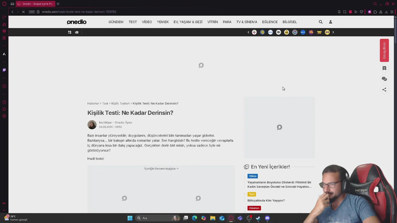This screenshot has width=397, height=223.
Task: Open the YEMEK menu
Action: [163, 22]
